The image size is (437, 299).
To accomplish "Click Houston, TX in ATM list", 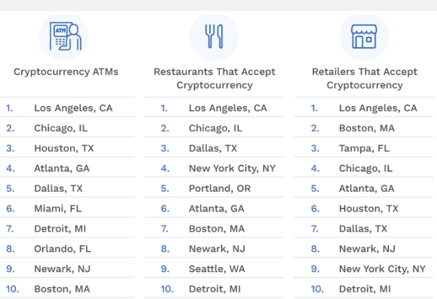I will 64,148.
